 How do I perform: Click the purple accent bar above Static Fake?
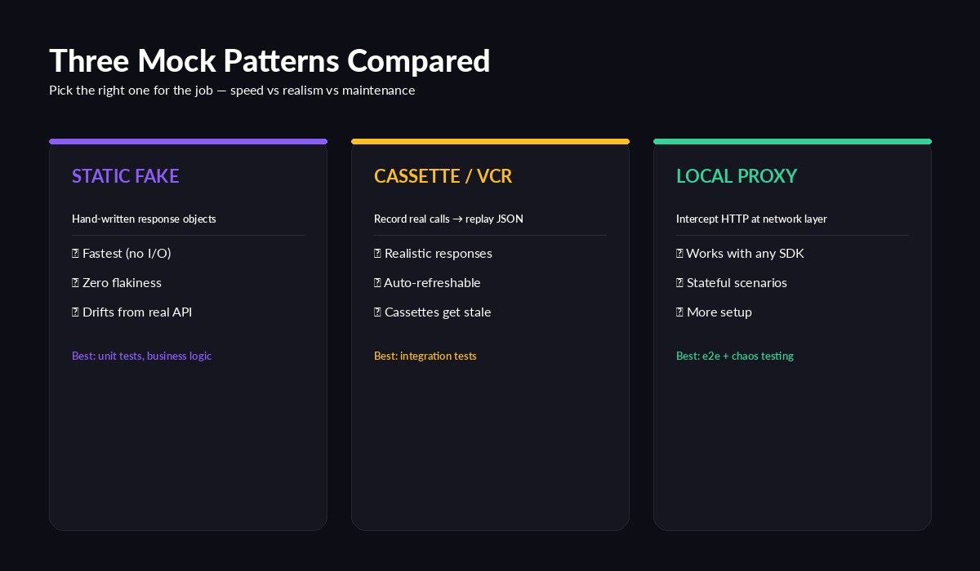tap(188, 141)
